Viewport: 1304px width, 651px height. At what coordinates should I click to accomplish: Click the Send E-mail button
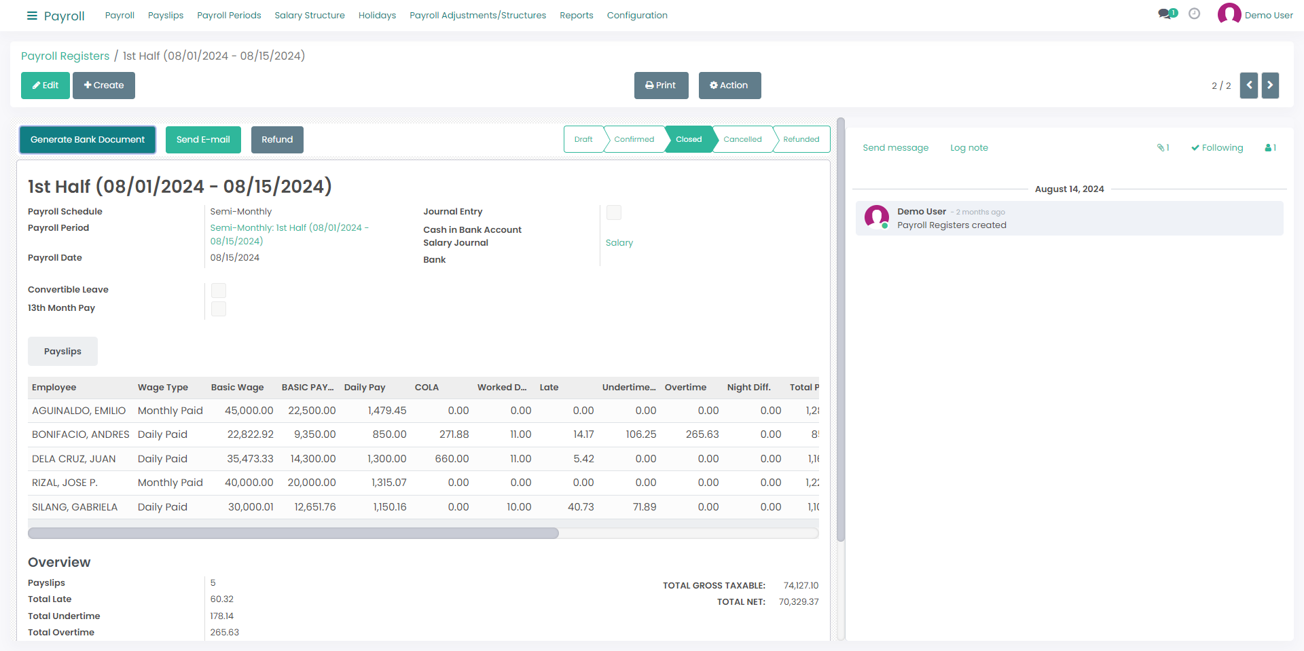point(203,140)
